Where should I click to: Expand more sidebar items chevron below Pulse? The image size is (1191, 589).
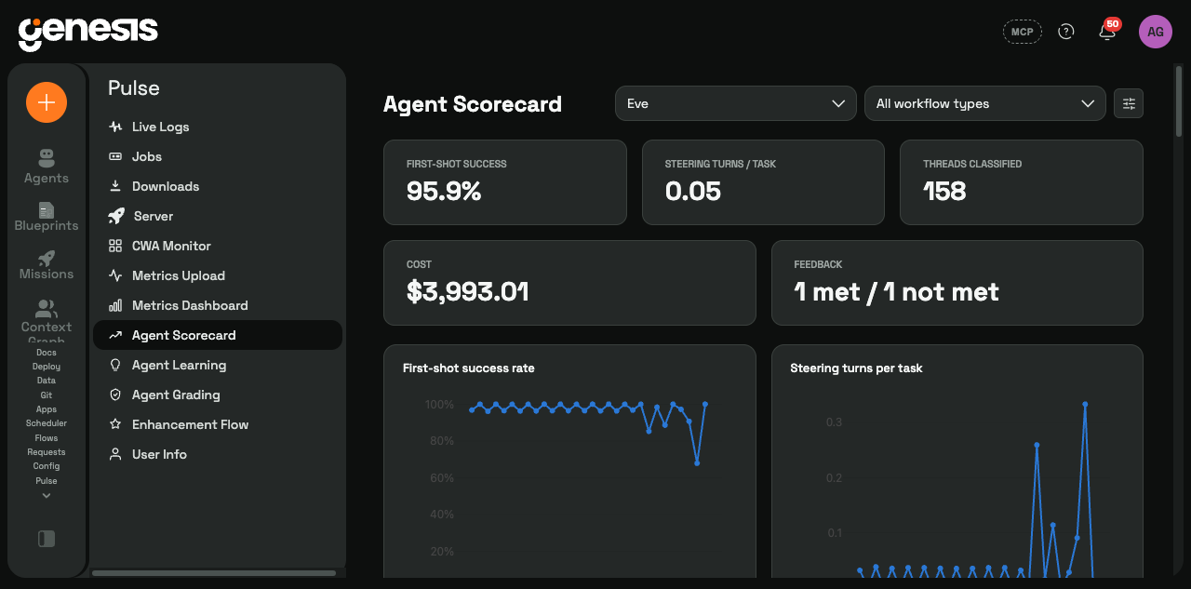[x=47, y=496]
